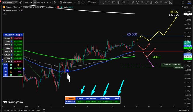Select the polyline path tool

click(166, 2)
